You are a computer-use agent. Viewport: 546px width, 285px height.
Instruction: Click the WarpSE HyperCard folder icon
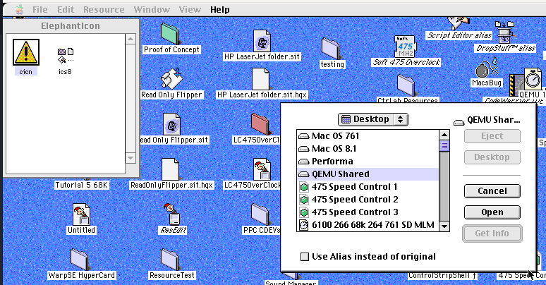click(80, 258)
